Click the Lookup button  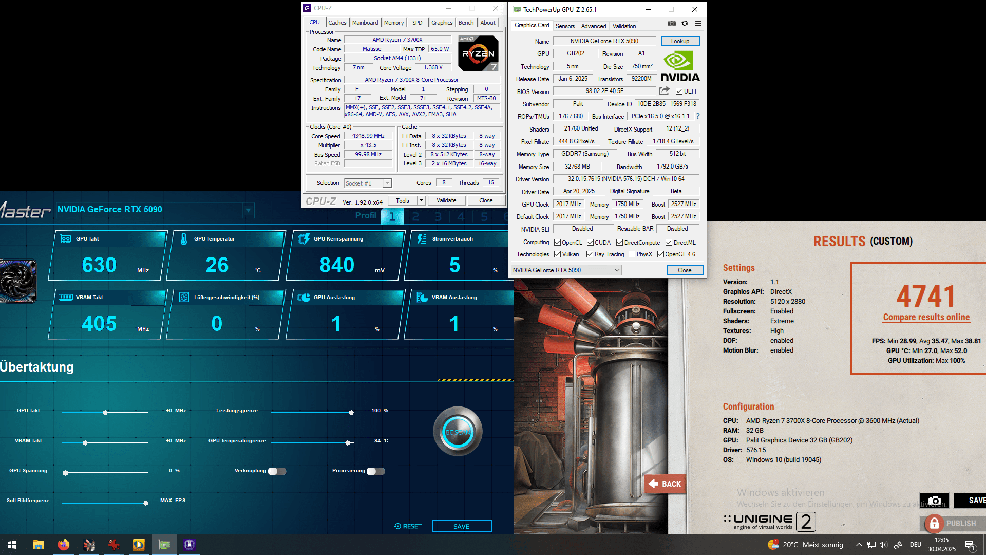[680, 41]
